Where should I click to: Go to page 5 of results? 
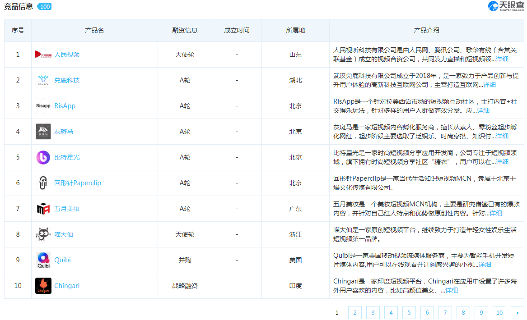(409, 313)
